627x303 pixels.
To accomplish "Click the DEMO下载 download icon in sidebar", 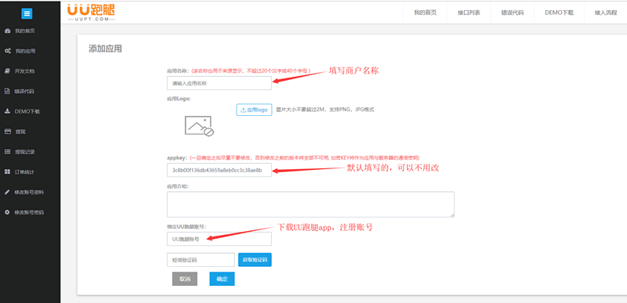I will pos(7,111).
